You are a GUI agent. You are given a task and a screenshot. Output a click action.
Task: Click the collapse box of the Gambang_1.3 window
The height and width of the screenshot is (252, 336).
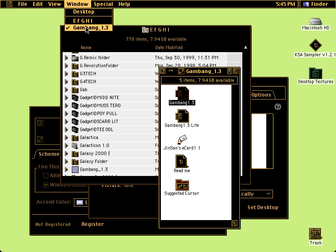point(236,71)
